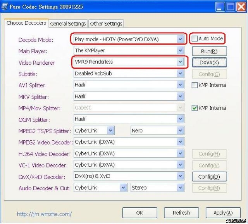Click the H.264 Video Decoder label
This screenshot has height=224, width=248.
tap(45, 154)
